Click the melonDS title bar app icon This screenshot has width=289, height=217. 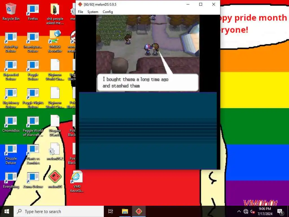[x=80, y=4]
